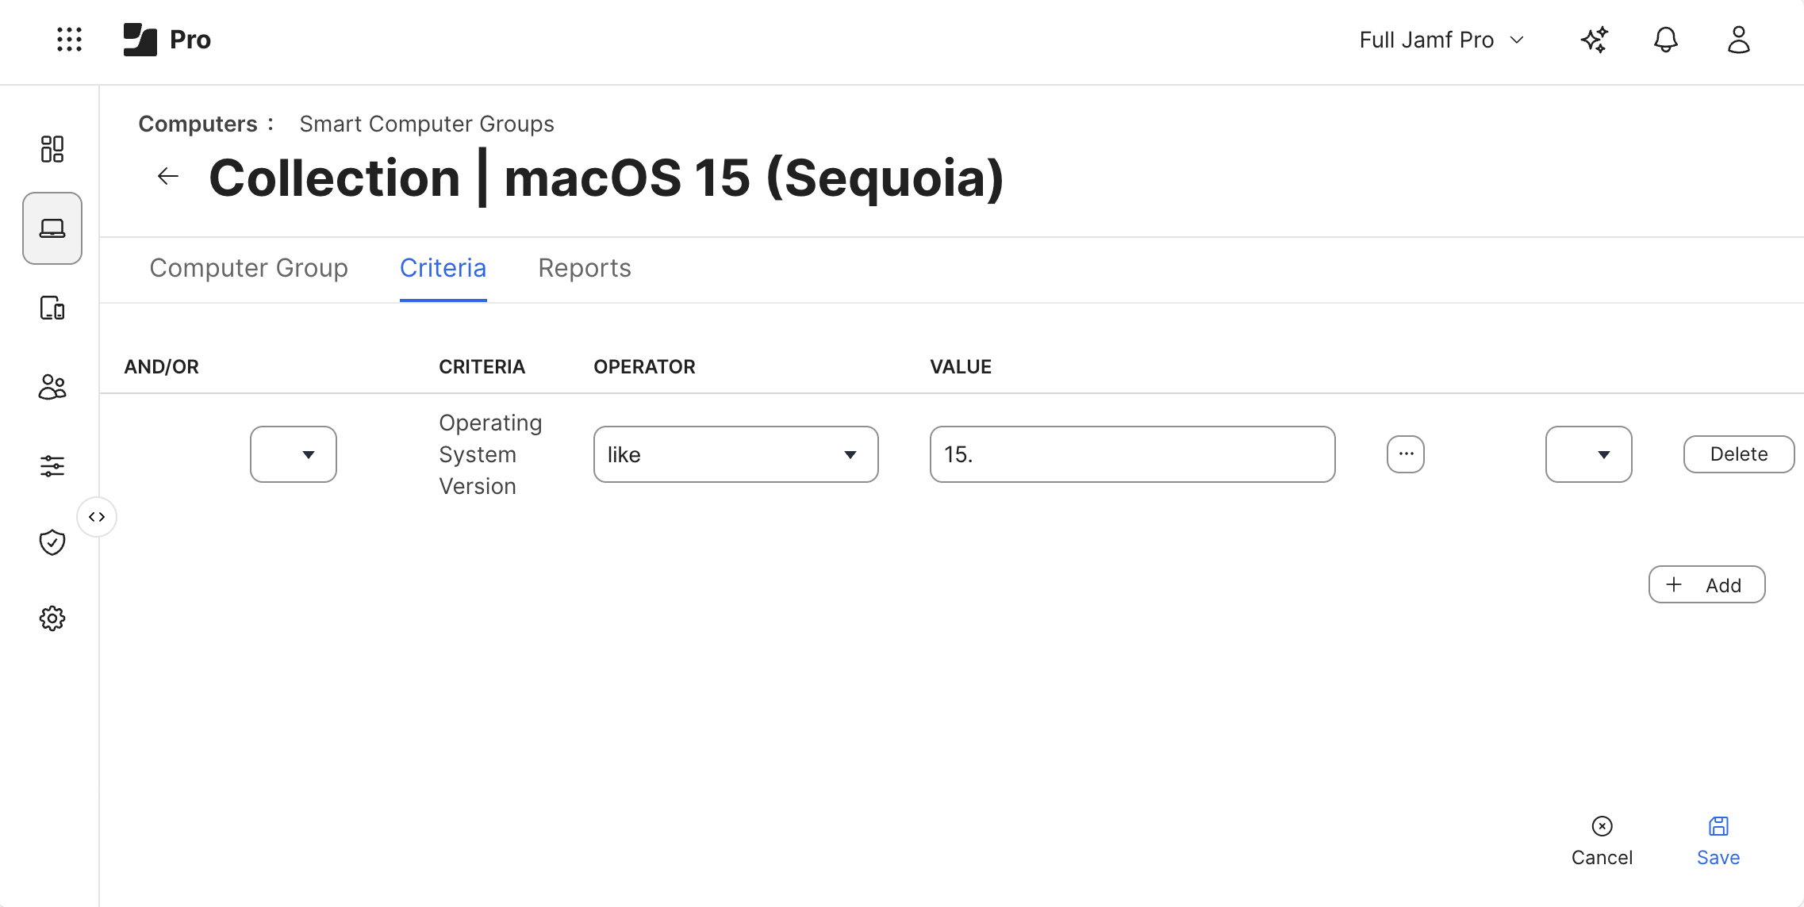Open Settings gear in the sidebar

tap(52, 618)
